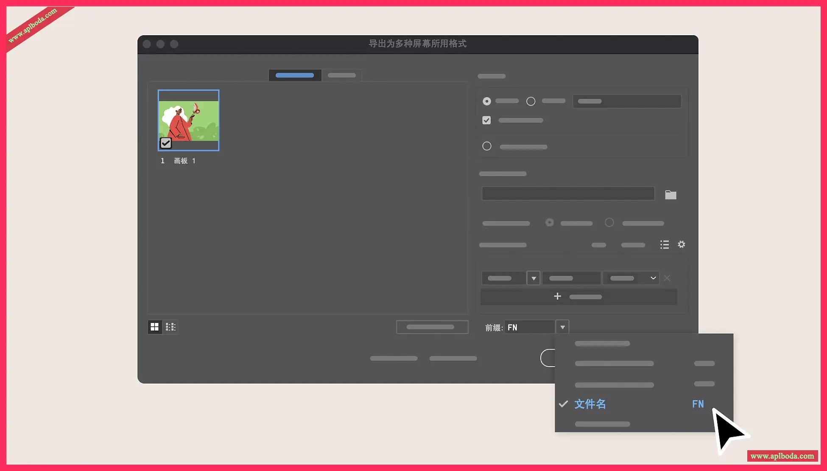827x471 pixels.
Task: Expand the scale dropdown arrow
Action: pos(534,278)
